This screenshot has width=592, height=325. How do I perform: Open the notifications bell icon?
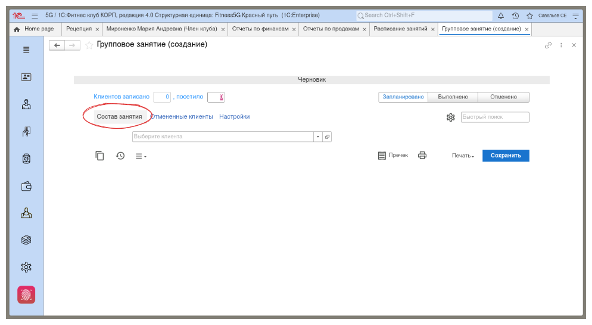tap(500, 16)
